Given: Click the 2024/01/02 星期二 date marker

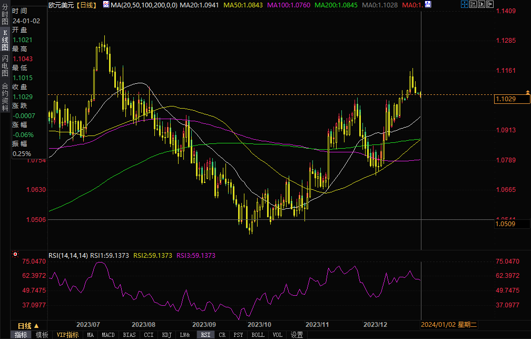Looking at the screenshot, I should coord(449,325).
